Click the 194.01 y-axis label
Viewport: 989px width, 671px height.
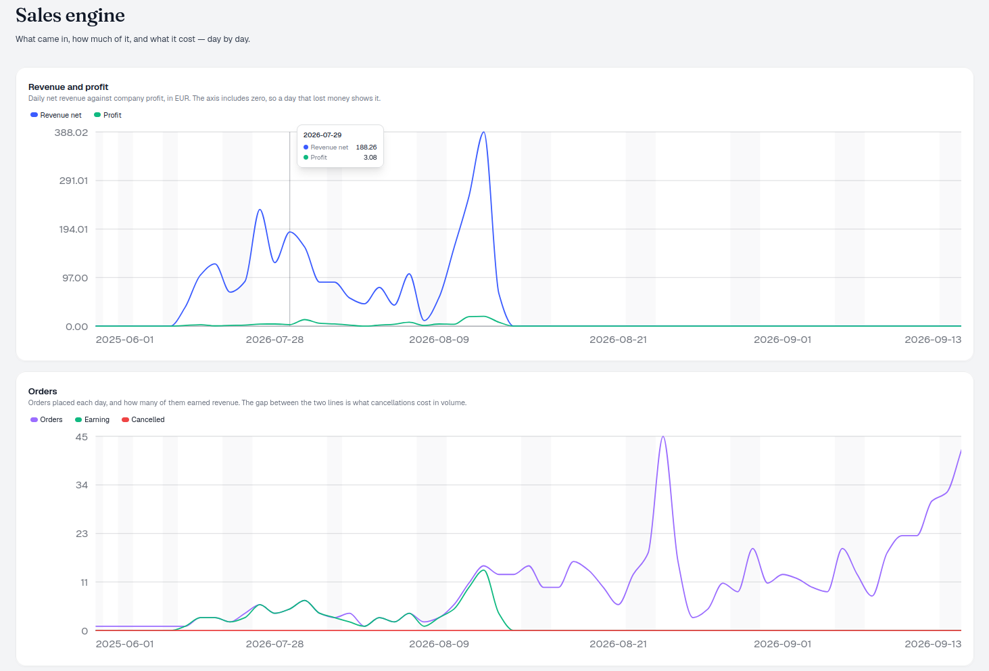point(73,229)
